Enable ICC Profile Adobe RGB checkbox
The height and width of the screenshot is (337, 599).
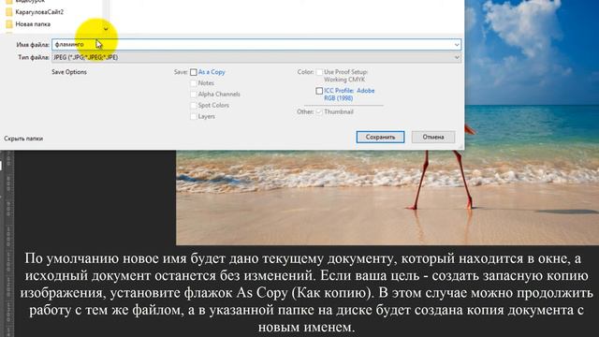coord(319,91)
